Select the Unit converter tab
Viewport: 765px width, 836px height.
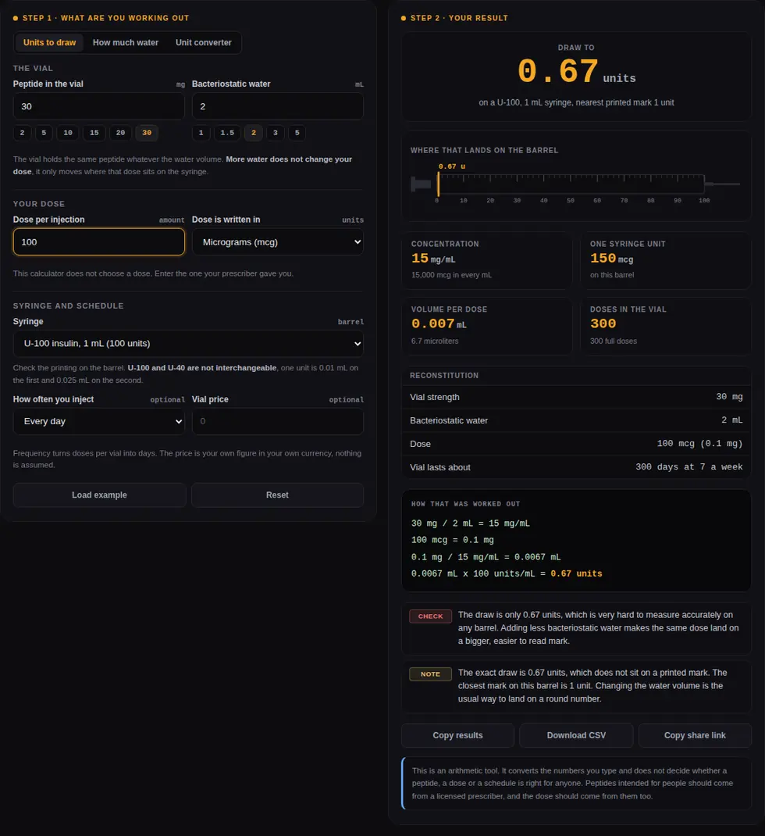[204, 43]
